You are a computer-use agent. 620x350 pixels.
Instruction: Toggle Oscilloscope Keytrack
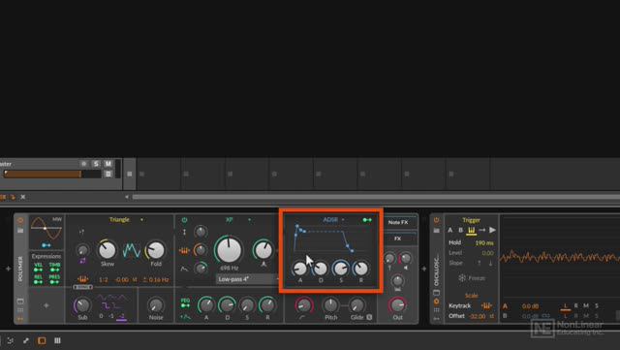click(x=486, y=305)
